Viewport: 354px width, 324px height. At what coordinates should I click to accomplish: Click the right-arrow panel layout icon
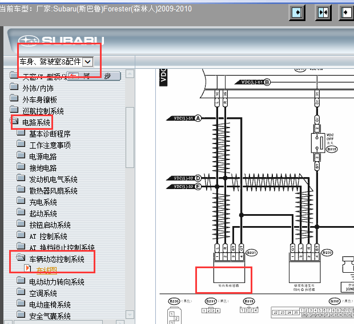(297, 12)
